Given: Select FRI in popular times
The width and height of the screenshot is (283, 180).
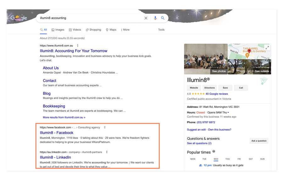Looking at the screenshot, I should [239, 159].
